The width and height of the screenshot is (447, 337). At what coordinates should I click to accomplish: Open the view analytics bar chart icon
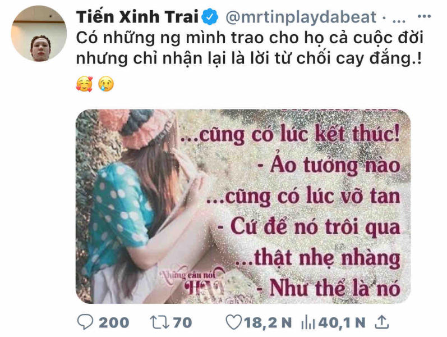coord(308,322)
